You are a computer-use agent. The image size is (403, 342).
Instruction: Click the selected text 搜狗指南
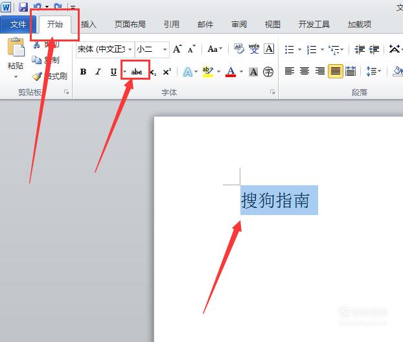tap(275, 200)
